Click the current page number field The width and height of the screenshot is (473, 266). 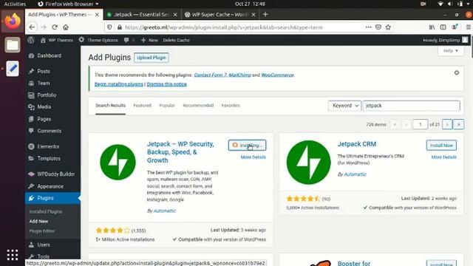click(x=421, y=124)
